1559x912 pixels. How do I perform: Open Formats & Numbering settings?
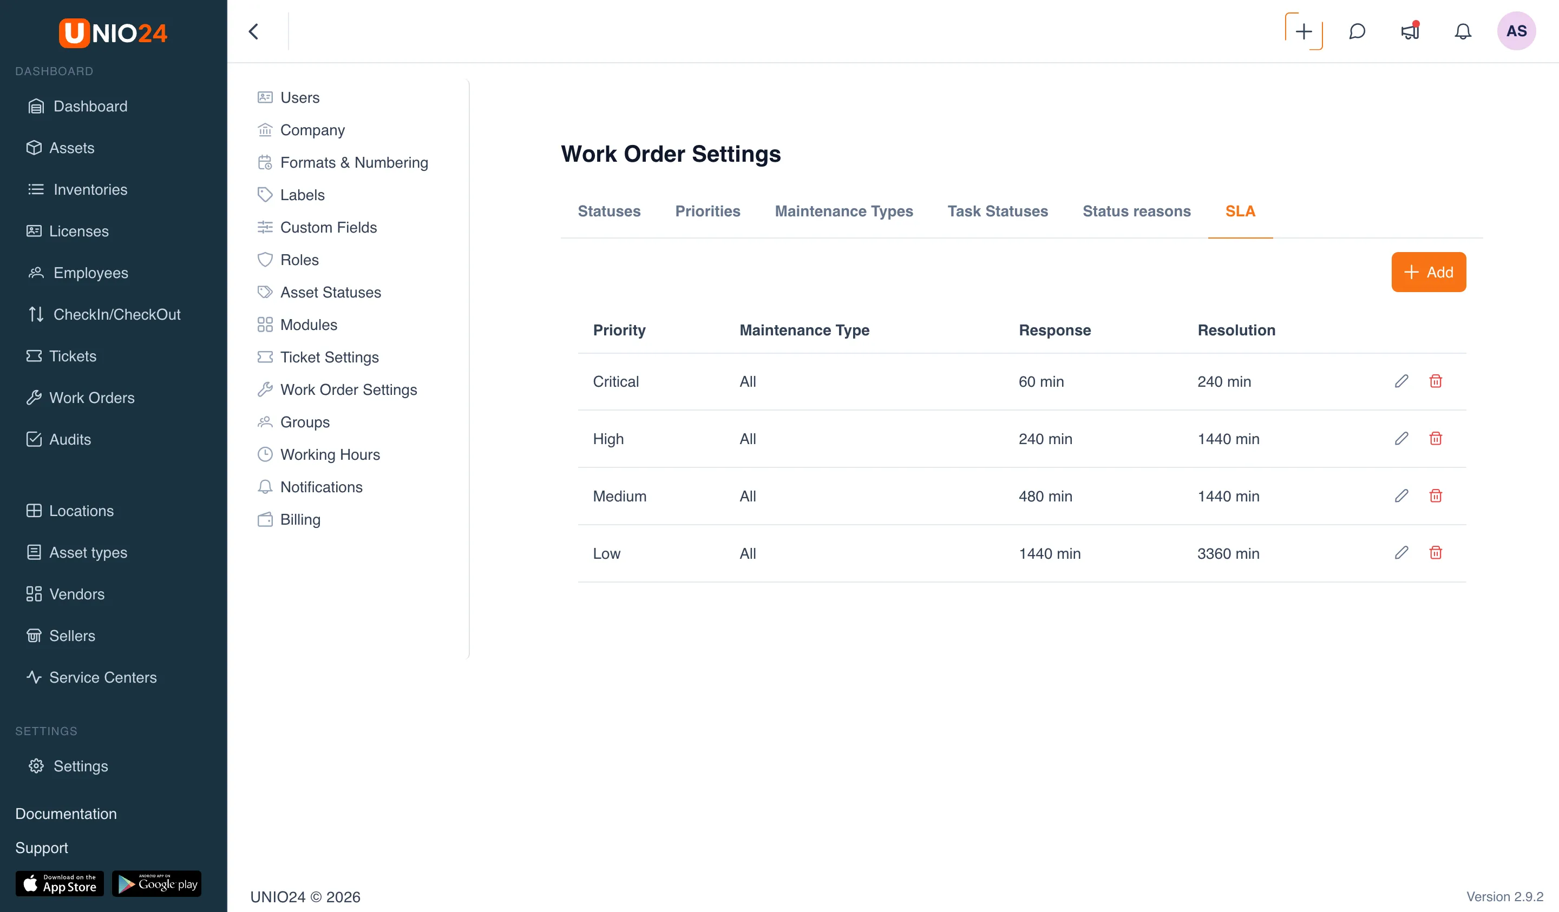coord(342,163)
